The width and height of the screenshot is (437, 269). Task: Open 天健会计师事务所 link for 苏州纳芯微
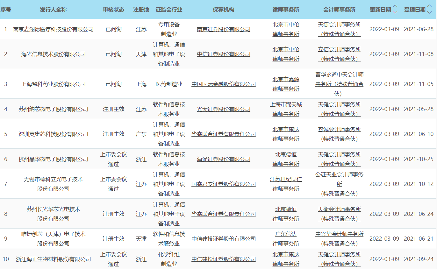[339, 109]
